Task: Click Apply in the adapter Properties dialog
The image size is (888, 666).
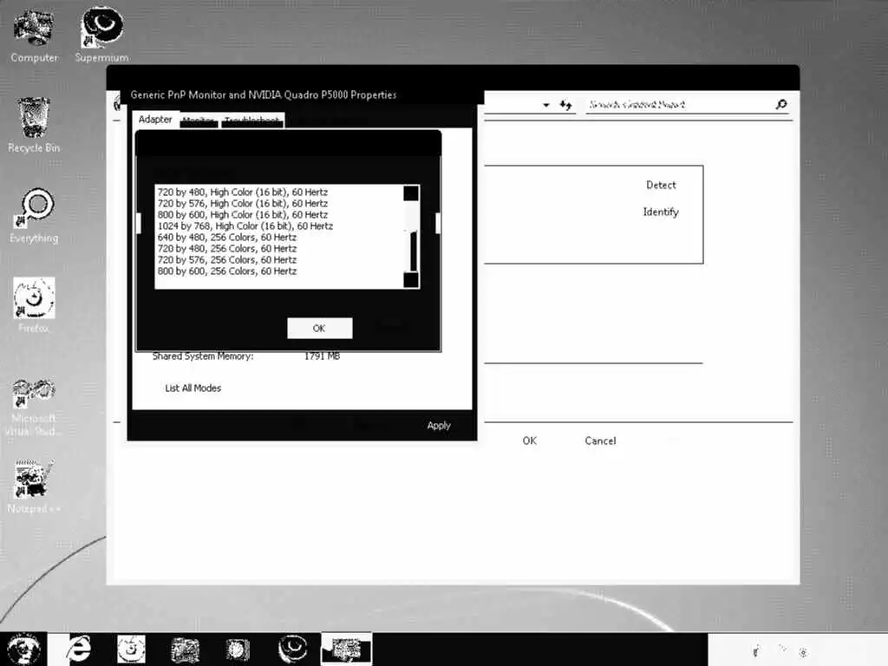Action: click(439, 425)
